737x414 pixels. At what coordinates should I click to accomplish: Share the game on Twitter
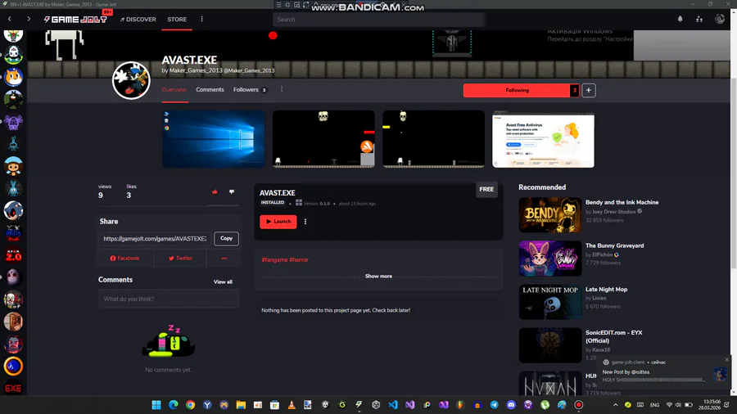pos(180,259)
